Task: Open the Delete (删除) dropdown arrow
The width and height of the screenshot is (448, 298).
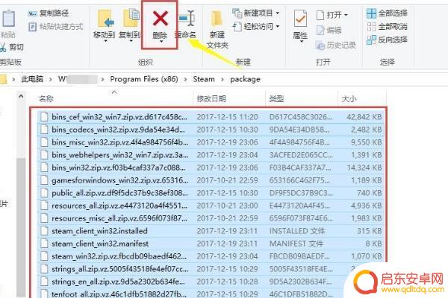Action: click(161, 42)
